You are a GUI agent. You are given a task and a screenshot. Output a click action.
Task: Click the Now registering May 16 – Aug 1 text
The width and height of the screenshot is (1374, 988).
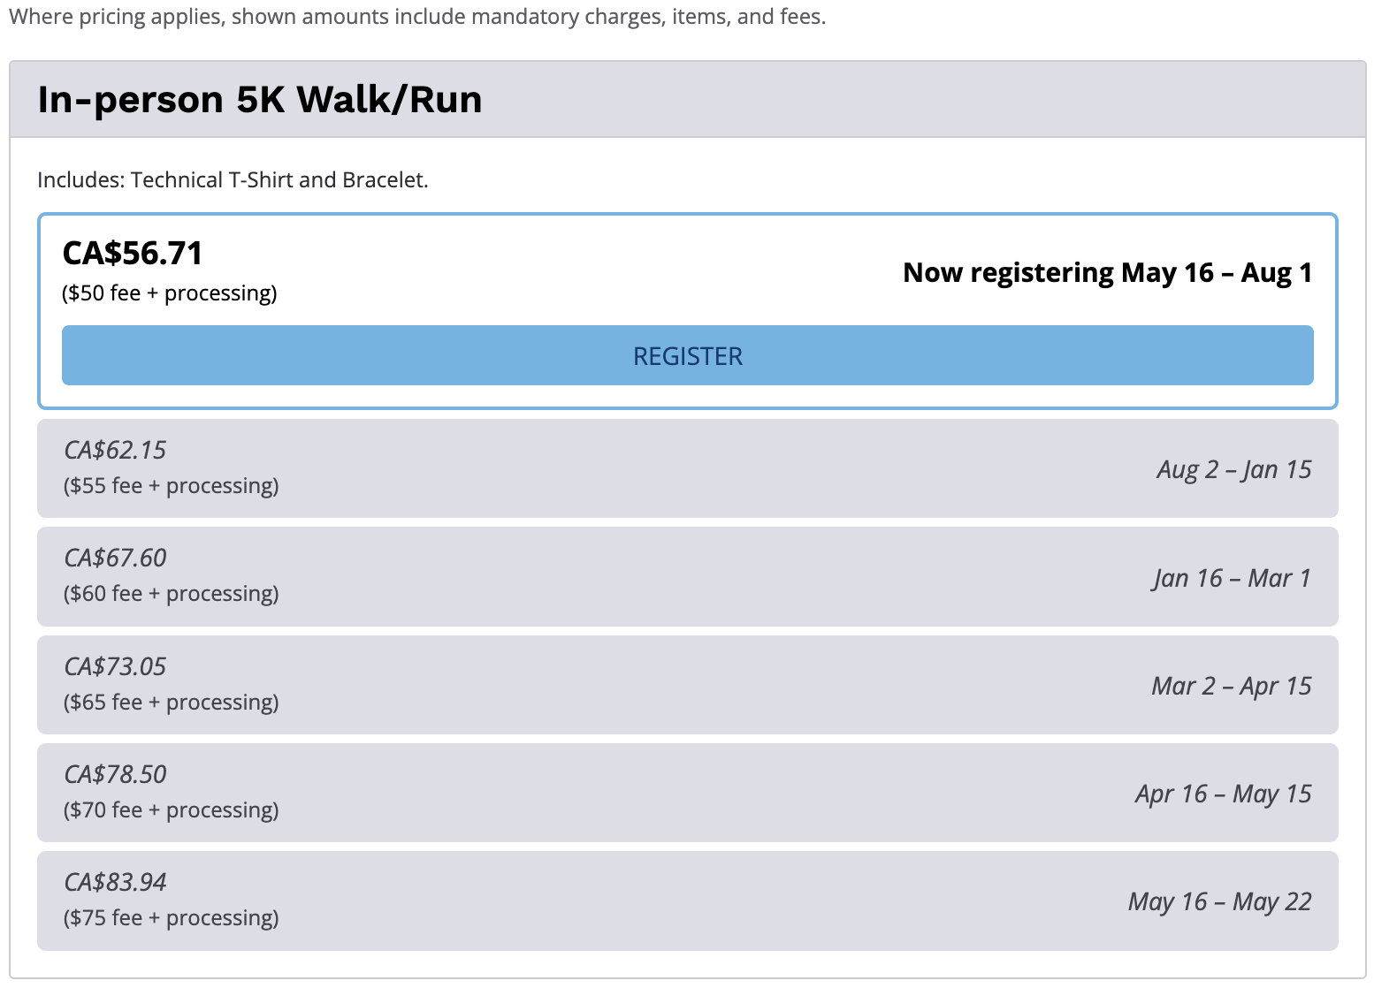[x=1107, y=273]
